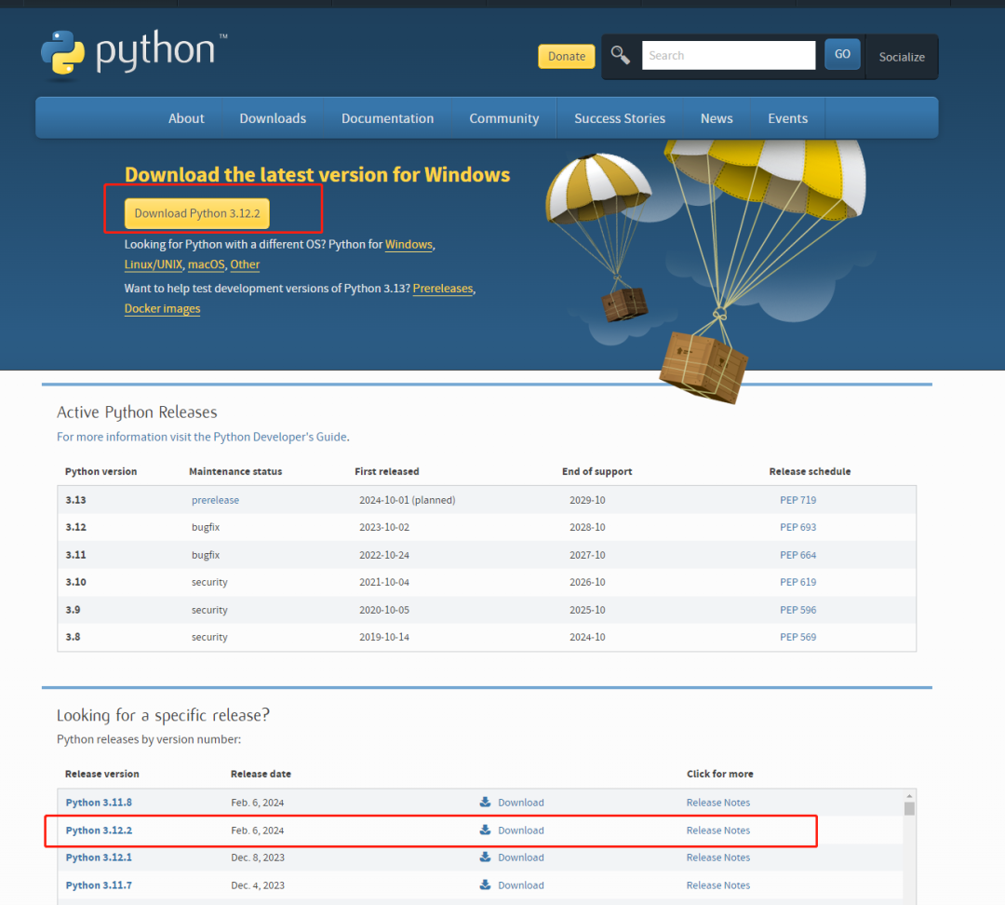The height and width of the screenshot is (905, 1005).
Task: Click Download text for Python 3.11.7
Action: coord(520,885)
